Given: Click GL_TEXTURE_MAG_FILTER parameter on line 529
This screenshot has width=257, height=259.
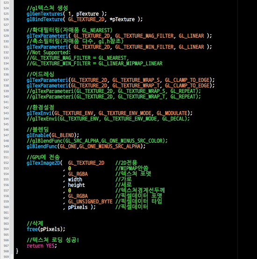Looking at the screenshot, I should pos(144,36).
